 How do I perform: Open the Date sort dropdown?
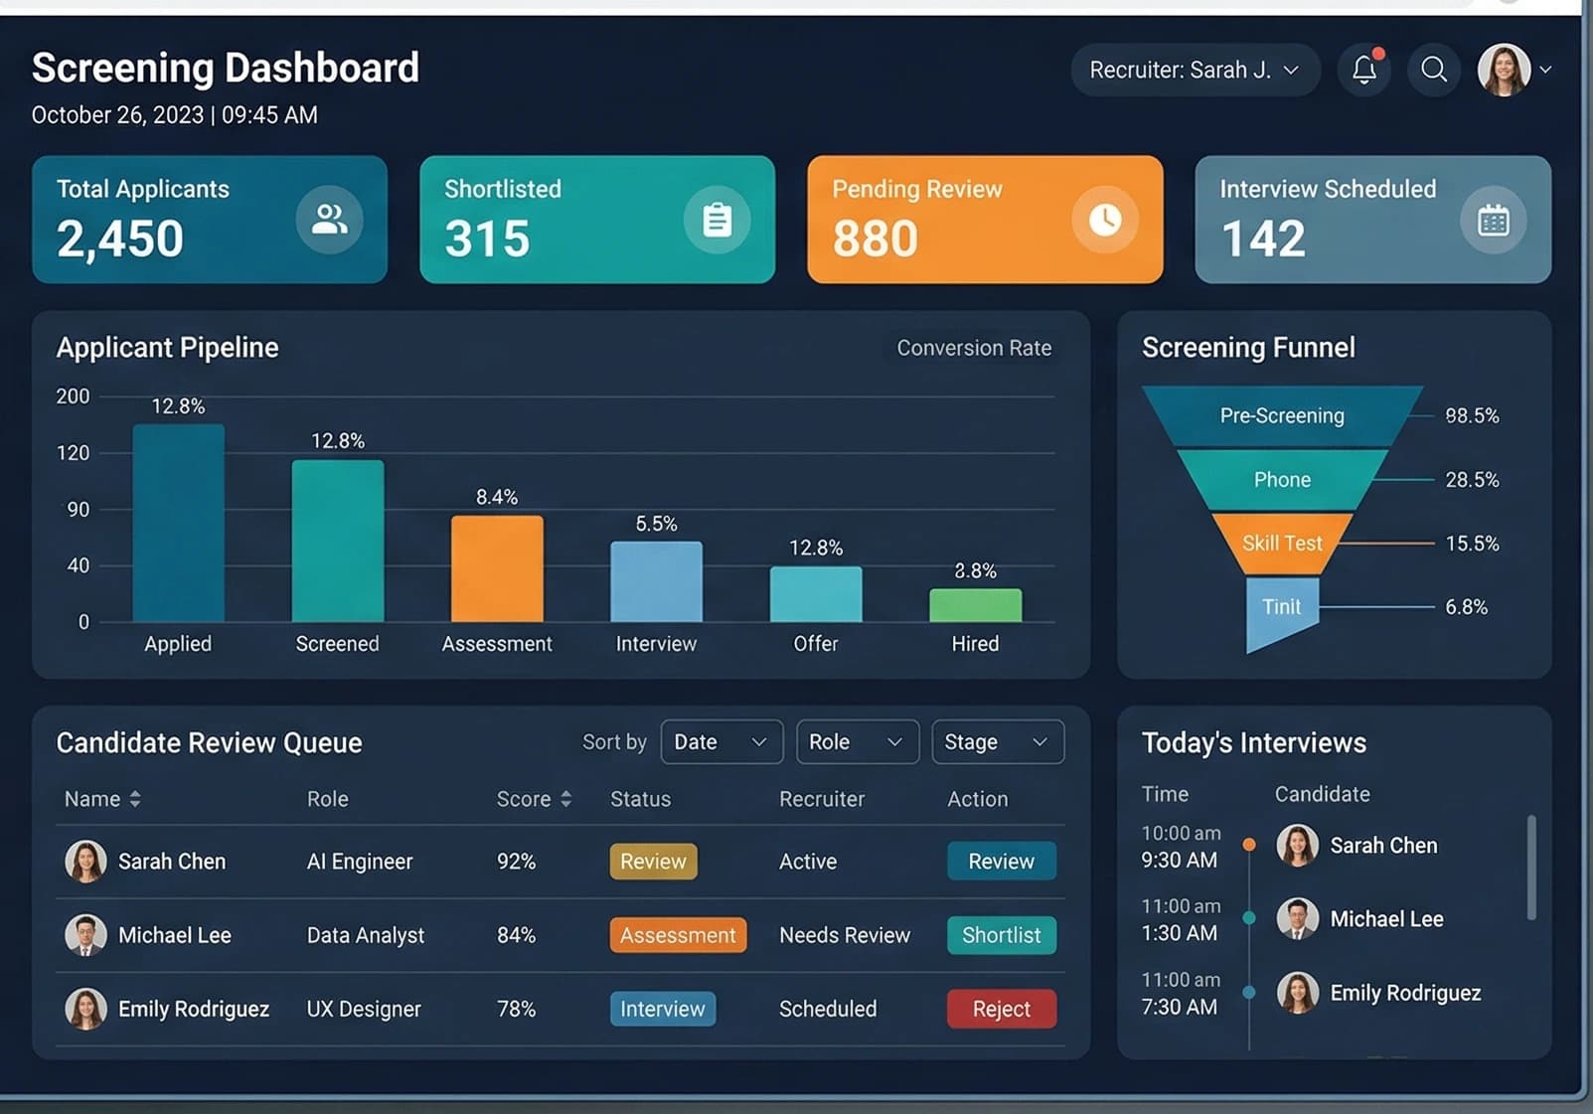coord(721,741)
